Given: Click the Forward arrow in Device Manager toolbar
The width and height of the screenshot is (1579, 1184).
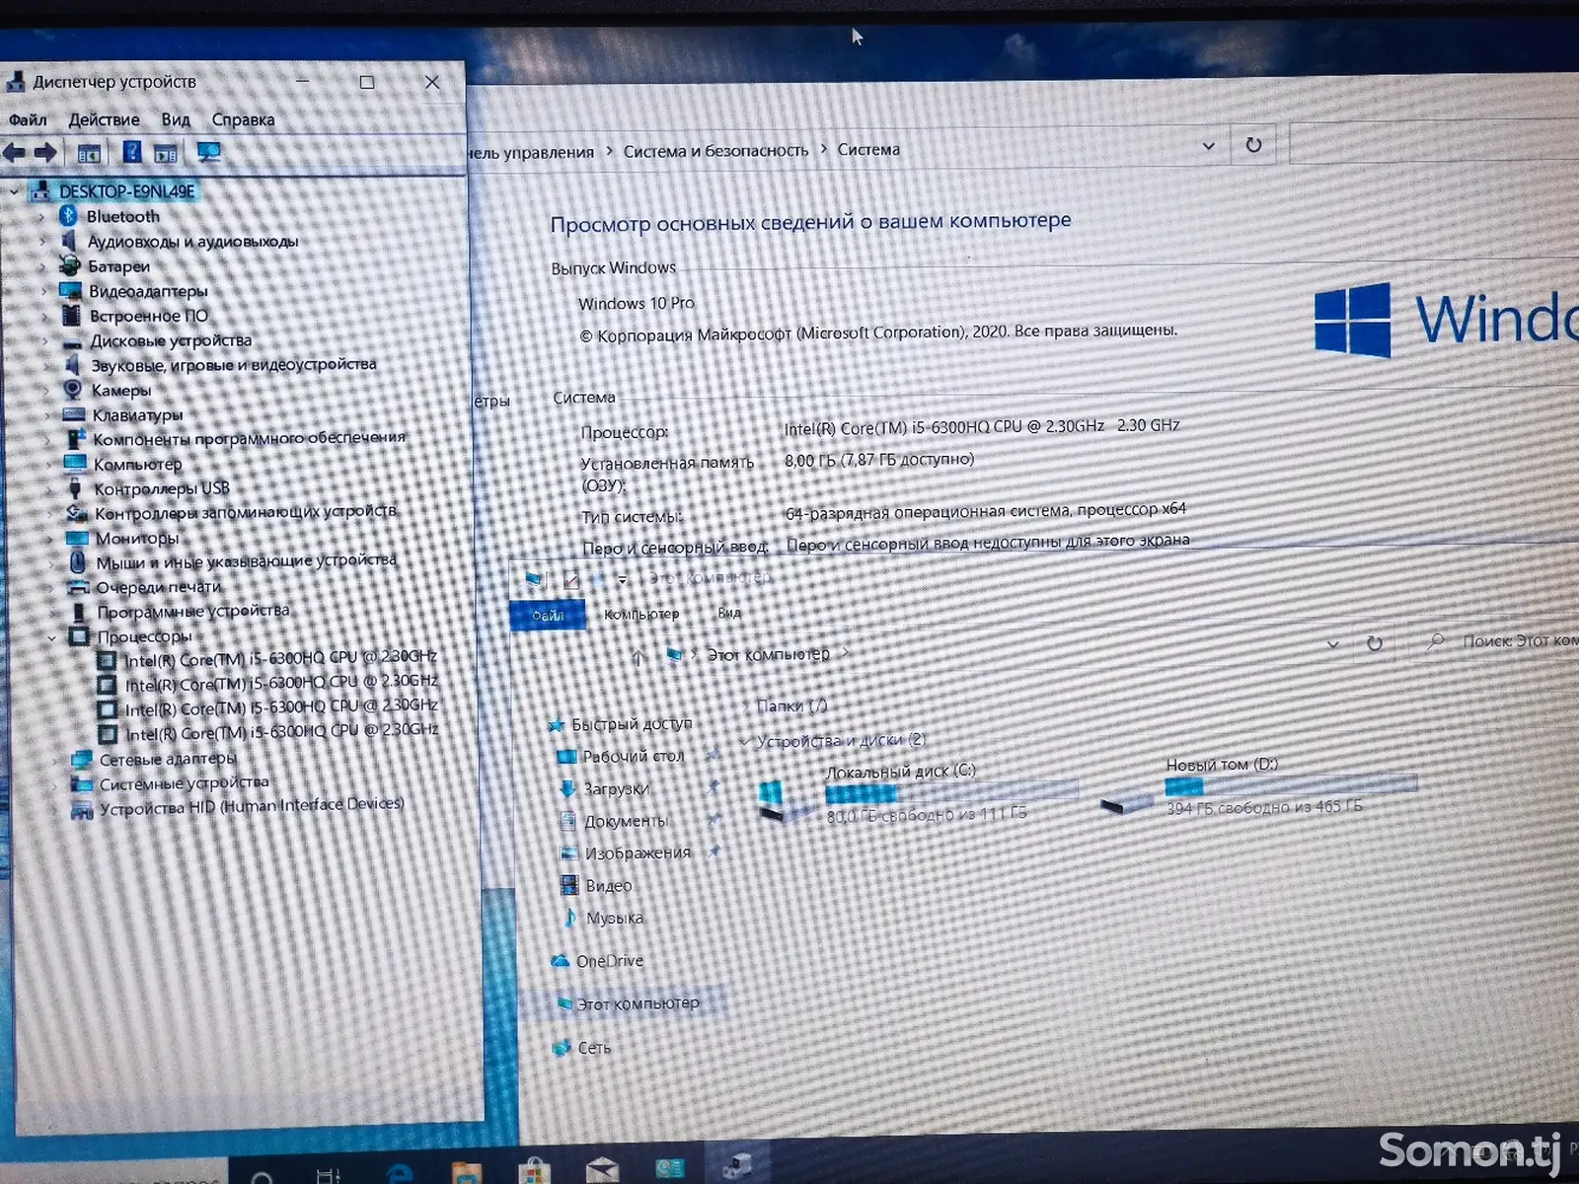Looking at the screenshot, I should pos(45,153).
